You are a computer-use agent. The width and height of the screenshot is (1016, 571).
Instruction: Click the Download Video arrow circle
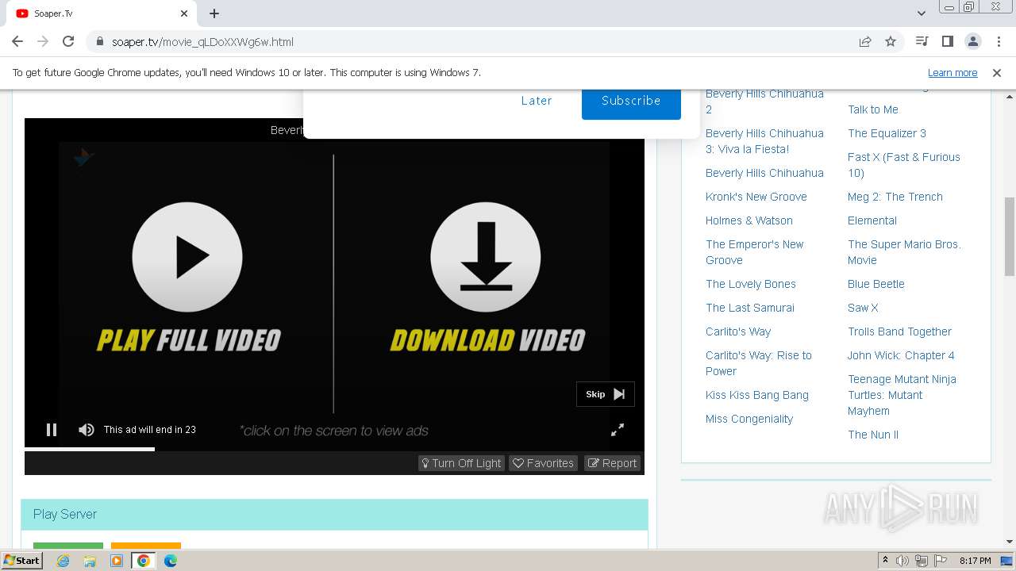(x=486, y=257)
